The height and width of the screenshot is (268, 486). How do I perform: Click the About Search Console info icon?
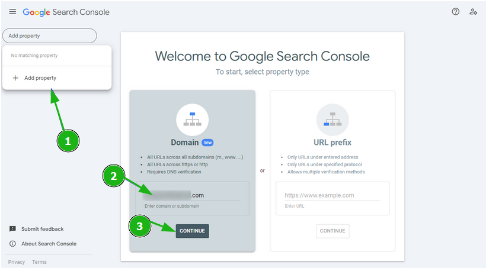coord(12,244)
